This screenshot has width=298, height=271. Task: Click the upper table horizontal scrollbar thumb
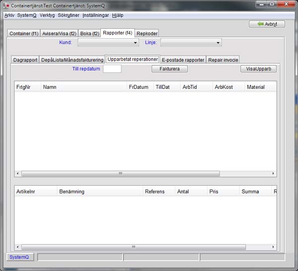click(x=120, y=174)
